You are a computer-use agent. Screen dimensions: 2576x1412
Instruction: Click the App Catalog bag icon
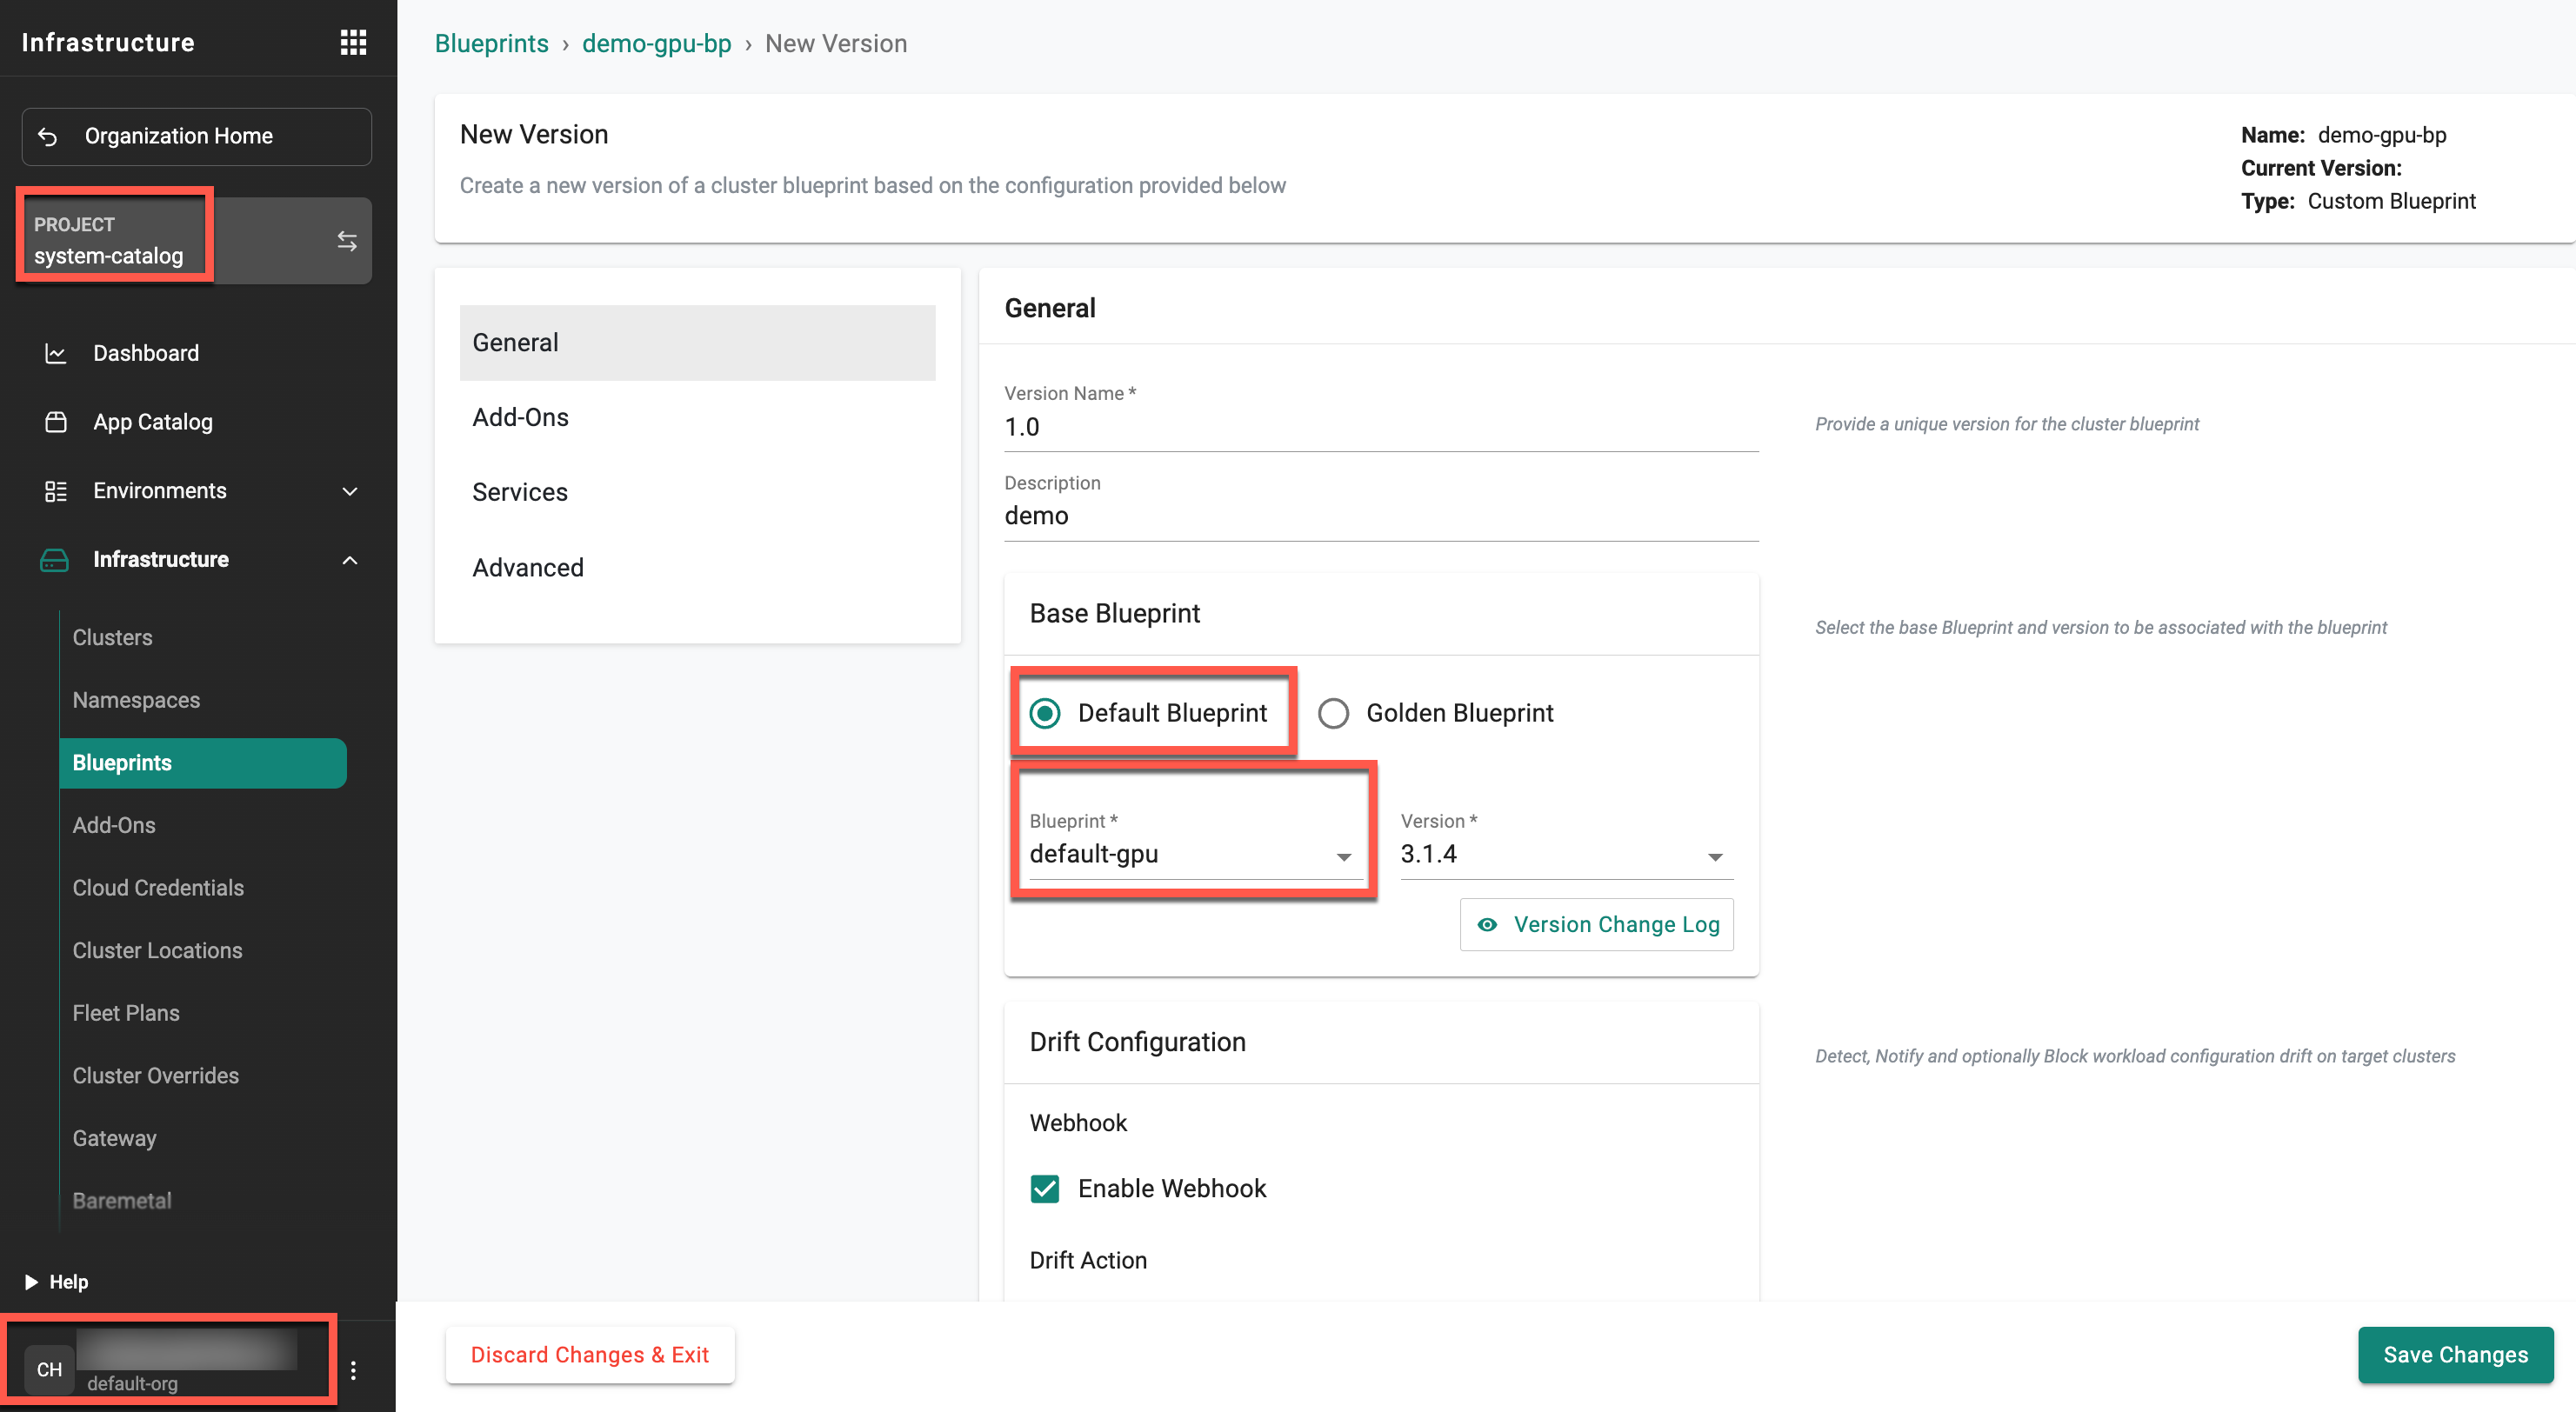(x=56, y=422)
